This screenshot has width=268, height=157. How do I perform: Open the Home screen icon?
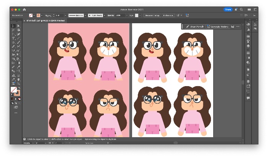pos(24,10)
